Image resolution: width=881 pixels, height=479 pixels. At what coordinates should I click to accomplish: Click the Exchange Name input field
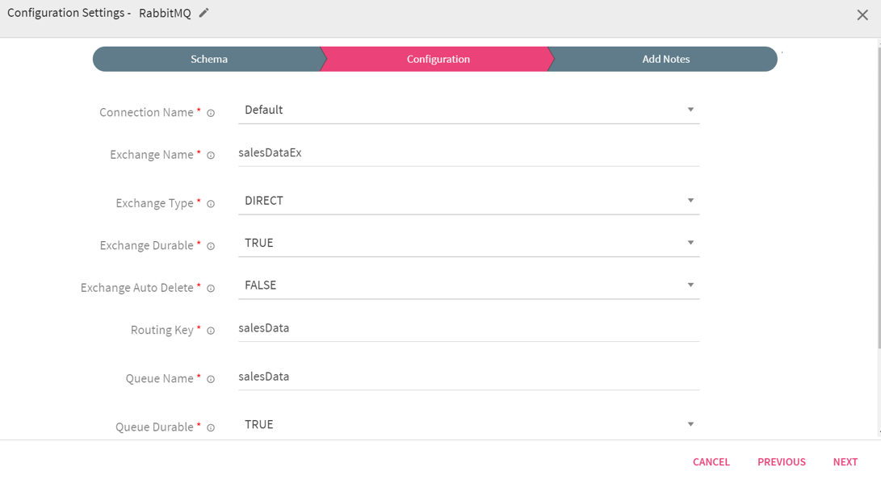[468, 153]
